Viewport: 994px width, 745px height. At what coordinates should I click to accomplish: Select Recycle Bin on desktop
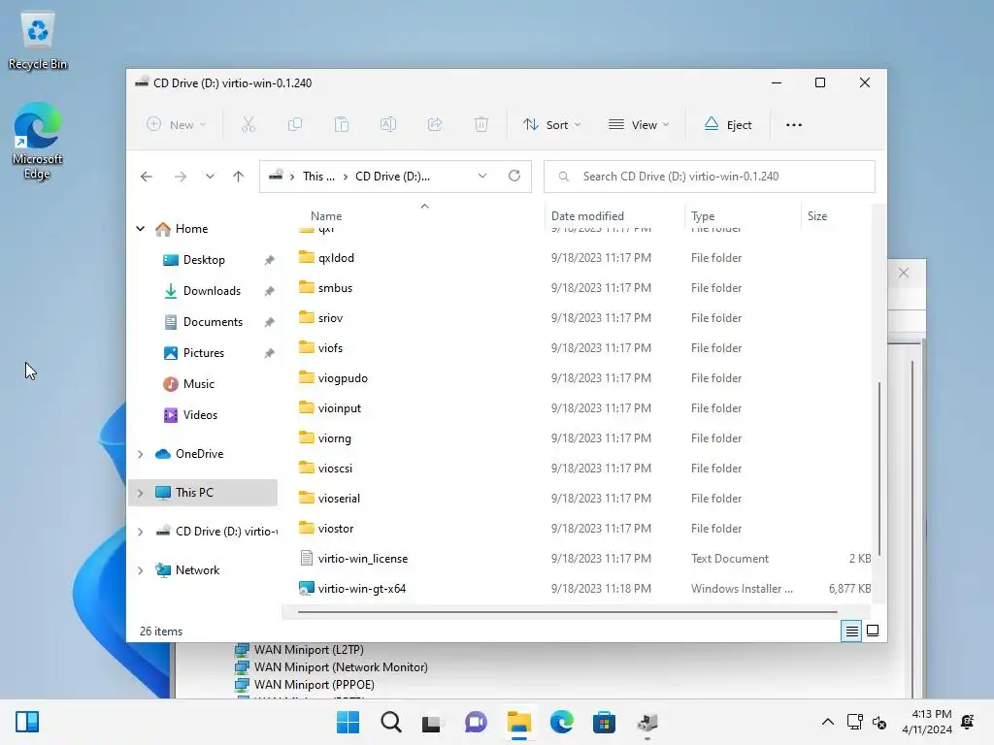[38, 42]
